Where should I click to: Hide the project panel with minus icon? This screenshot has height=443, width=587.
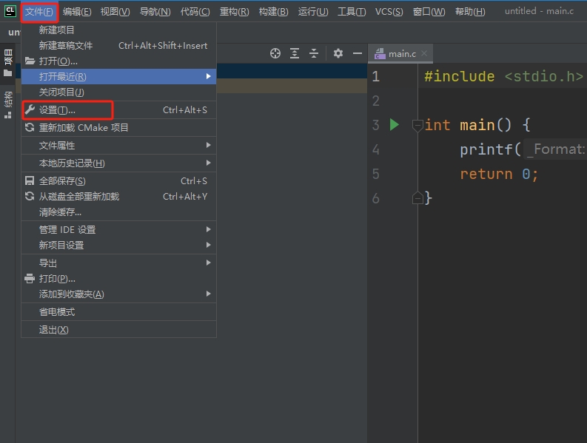[x=357, y=53]
